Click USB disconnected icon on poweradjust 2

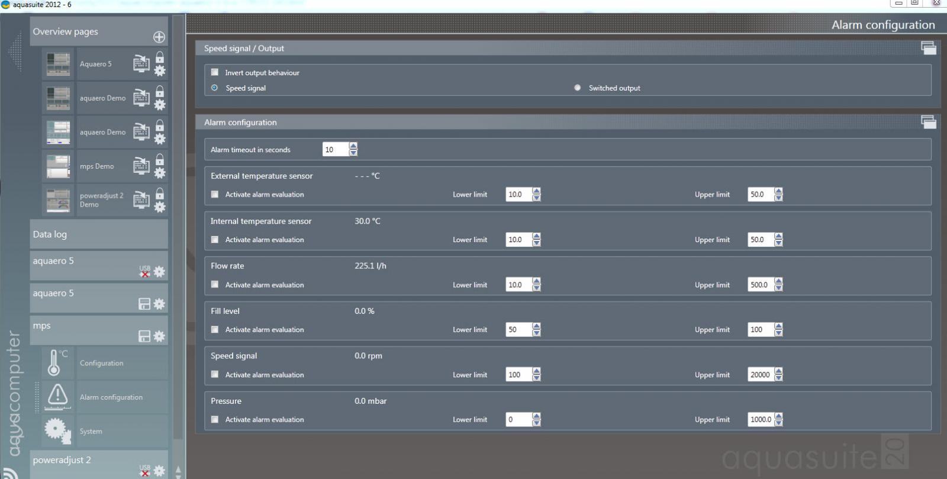coord(144,471)
